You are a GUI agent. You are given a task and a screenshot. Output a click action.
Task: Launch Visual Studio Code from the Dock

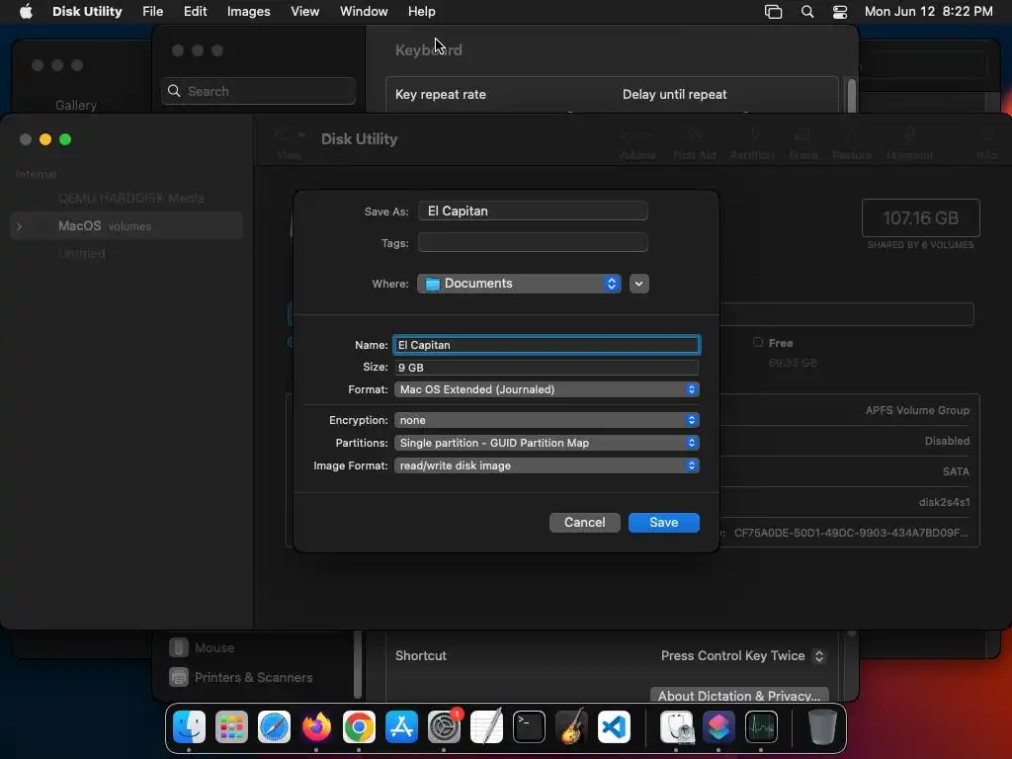coord(614,727)
